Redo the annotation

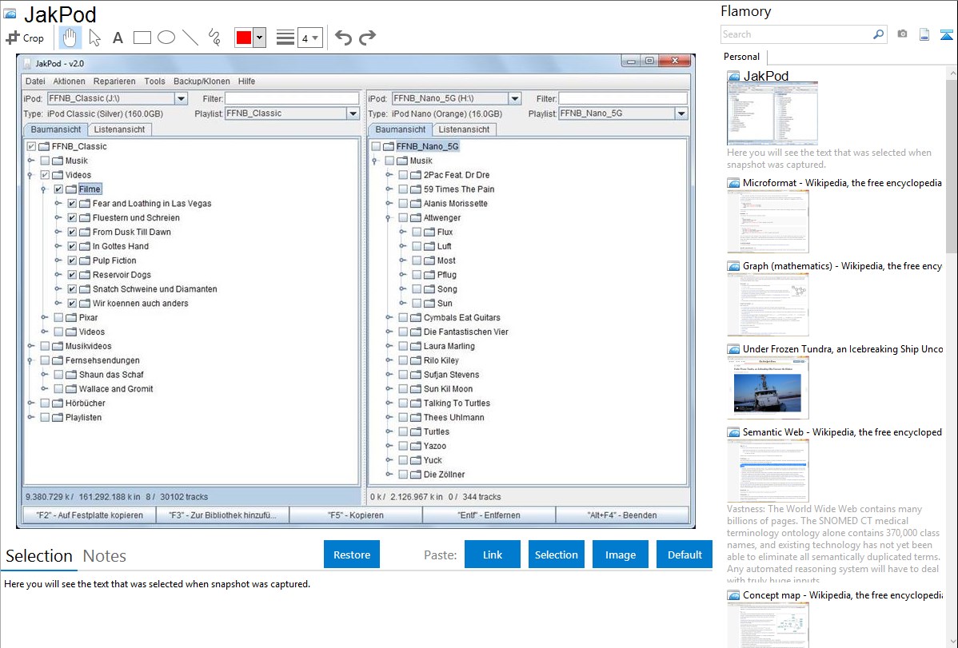pyautogui.click(x=367, y=38)
